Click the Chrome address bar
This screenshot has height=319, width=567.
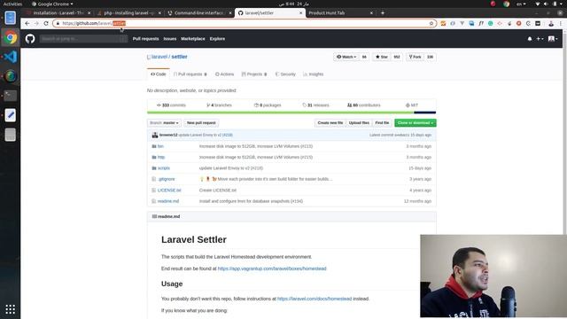(245, 23)
